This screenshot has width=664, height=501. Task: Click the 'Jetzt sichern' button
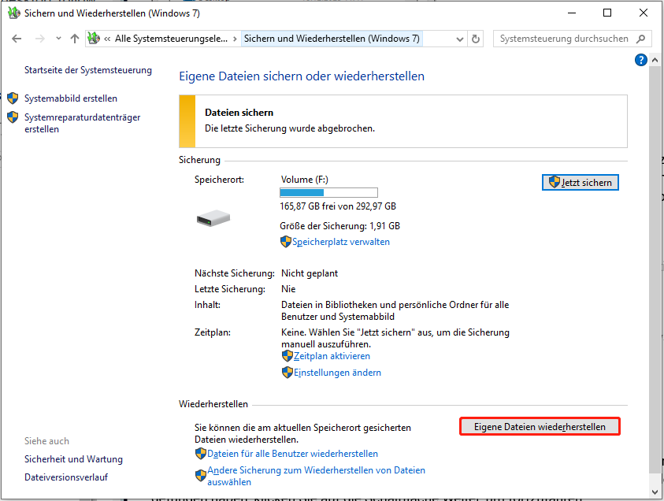[x=581, y=183]
